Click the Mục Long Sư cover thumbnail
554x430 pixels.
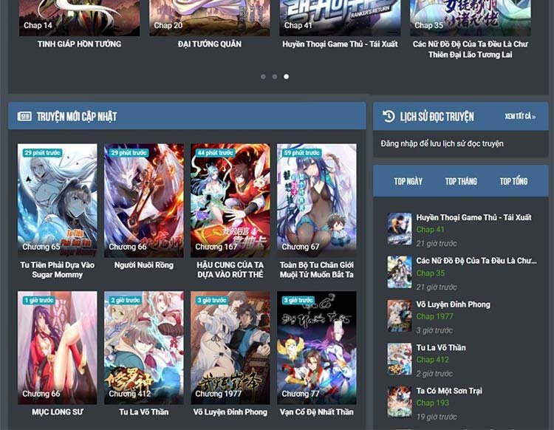point(57,347)
